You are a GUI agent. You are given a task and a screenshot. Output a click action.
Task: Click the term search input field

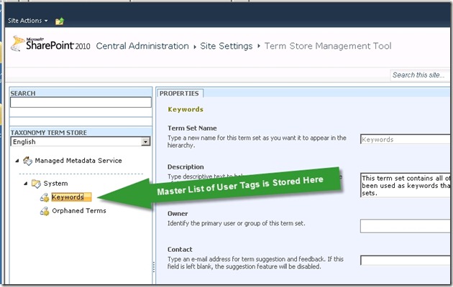pyautogui.click(x=81, y=103)
